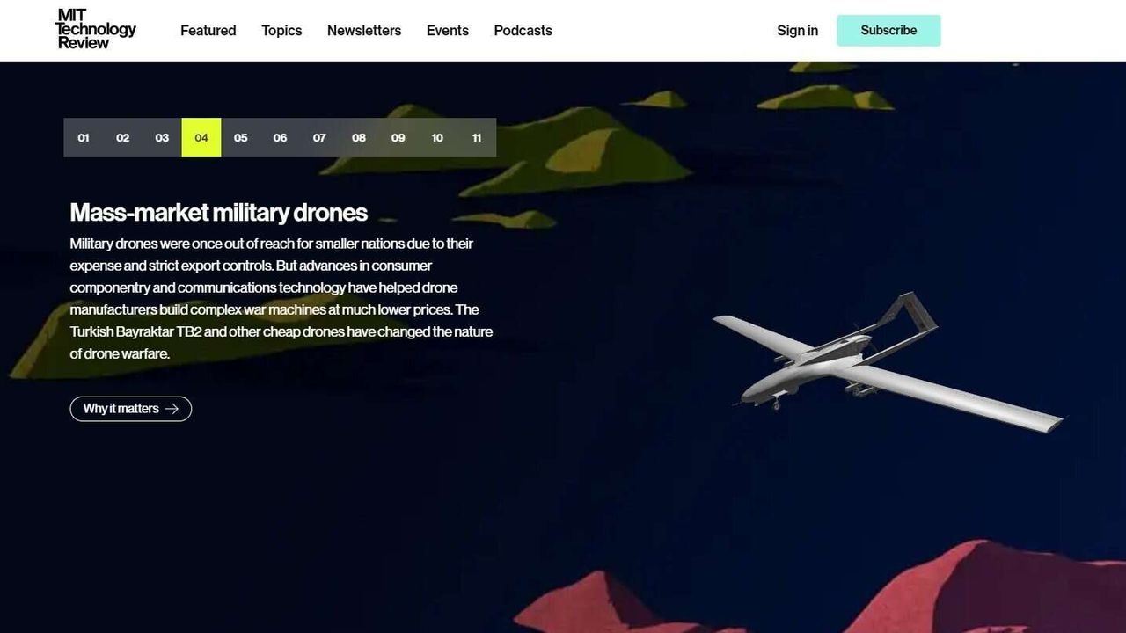Jump to slide 01 in the pager

(84, 138)
